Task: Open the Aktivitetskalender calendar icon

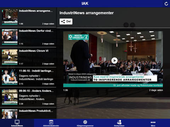Action: [x=51, y=122]
